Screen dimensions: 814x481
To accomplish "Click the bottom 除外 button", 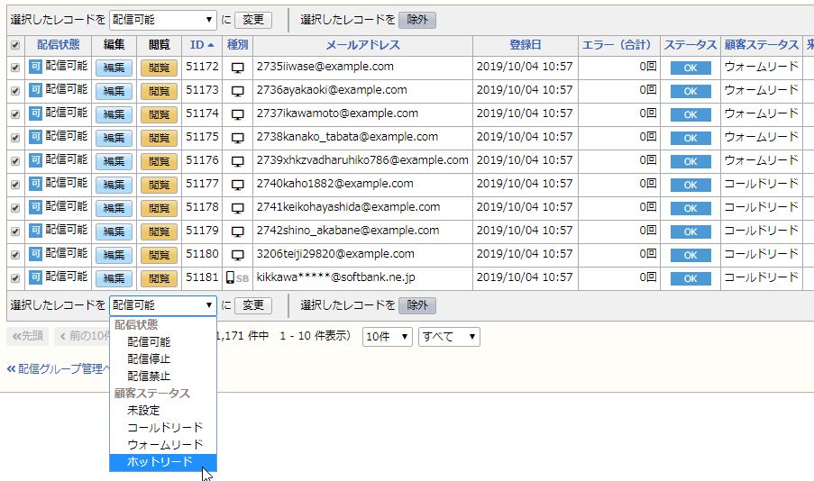I will point(417,305).
